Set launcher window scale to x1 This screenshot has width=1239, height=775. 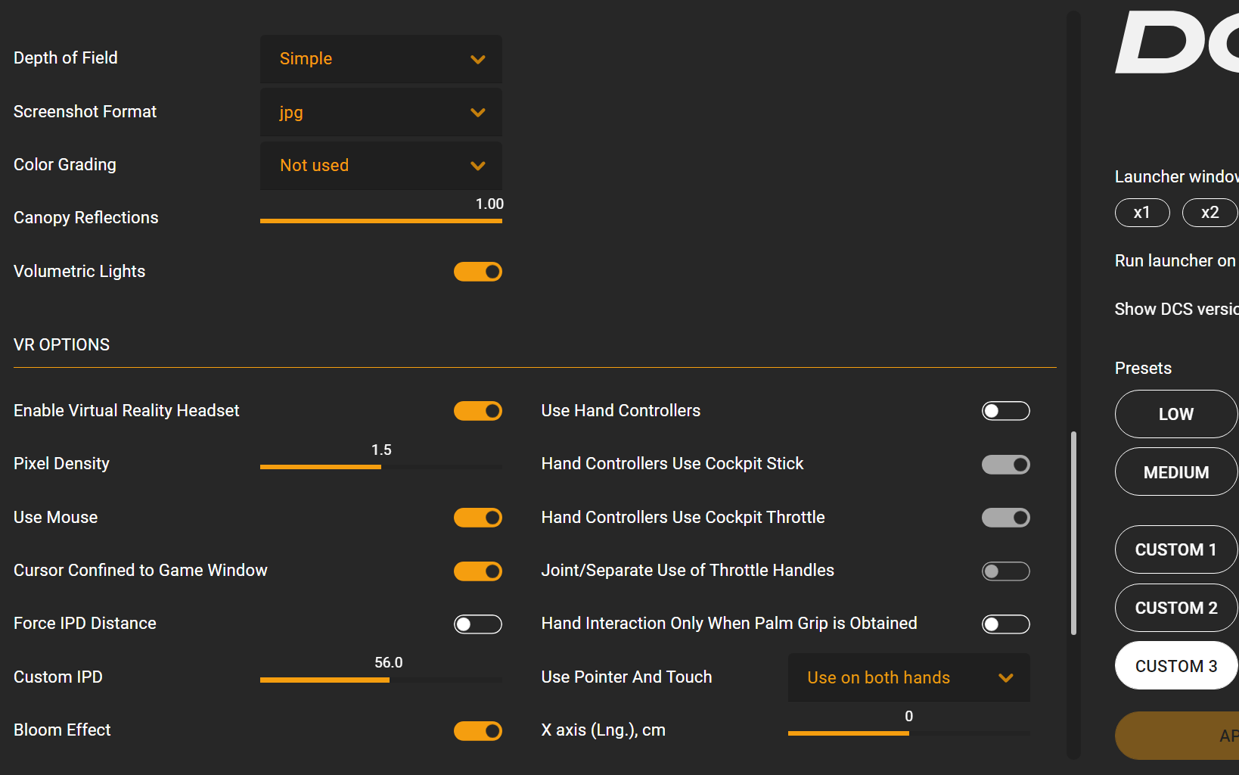click(1141, 213)
